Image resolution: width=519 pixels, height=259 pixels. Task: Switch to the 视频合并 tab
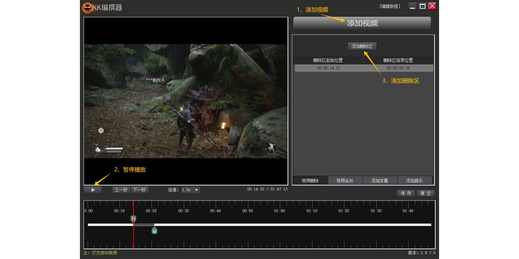(345, 181)
